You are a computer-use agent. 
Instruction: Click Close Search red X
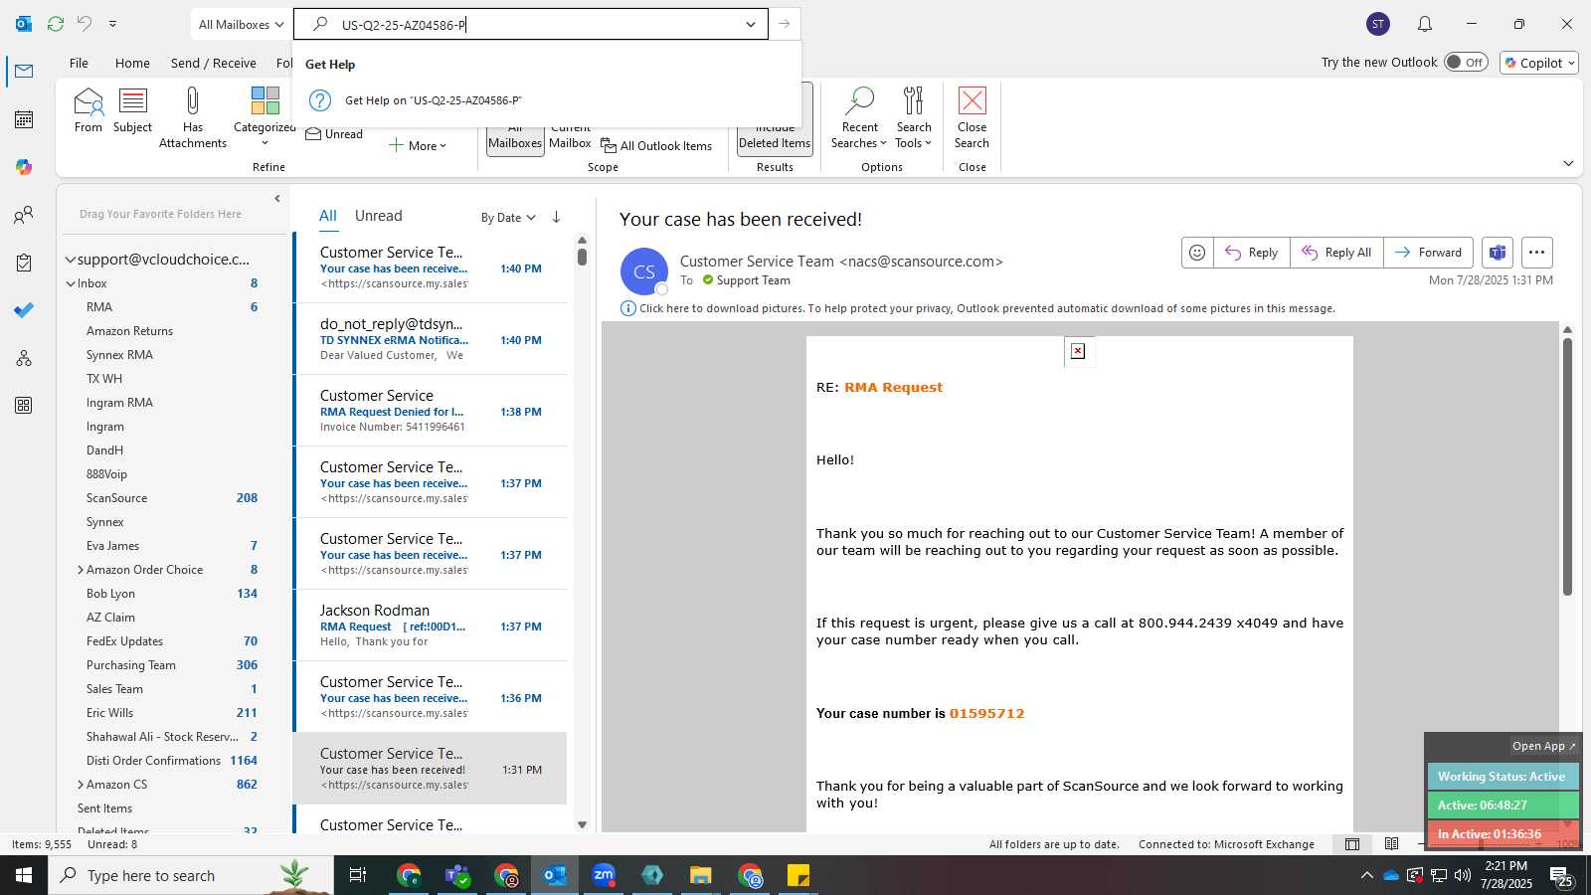[972, 117]
